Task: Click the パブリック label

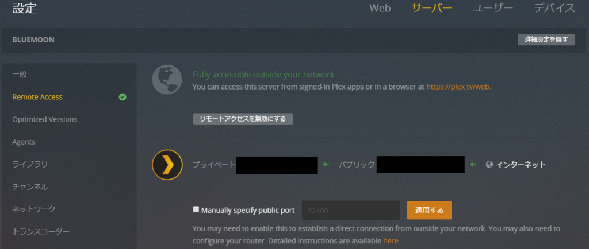Action: pos(357,165)
